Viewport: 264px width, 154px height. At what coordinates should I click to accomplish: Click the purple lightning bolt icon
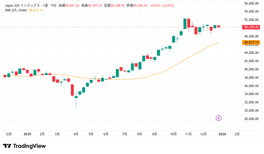[x=219, y=118]
